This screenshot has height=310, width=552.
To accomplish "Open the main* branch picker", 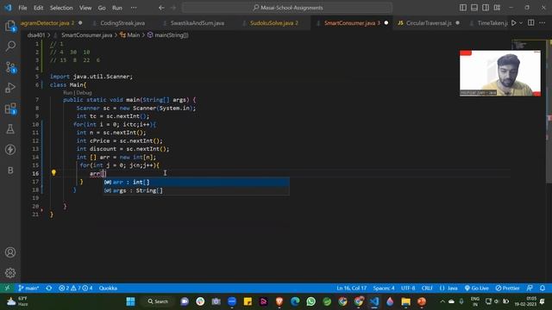I will click(x=28, y=288).
